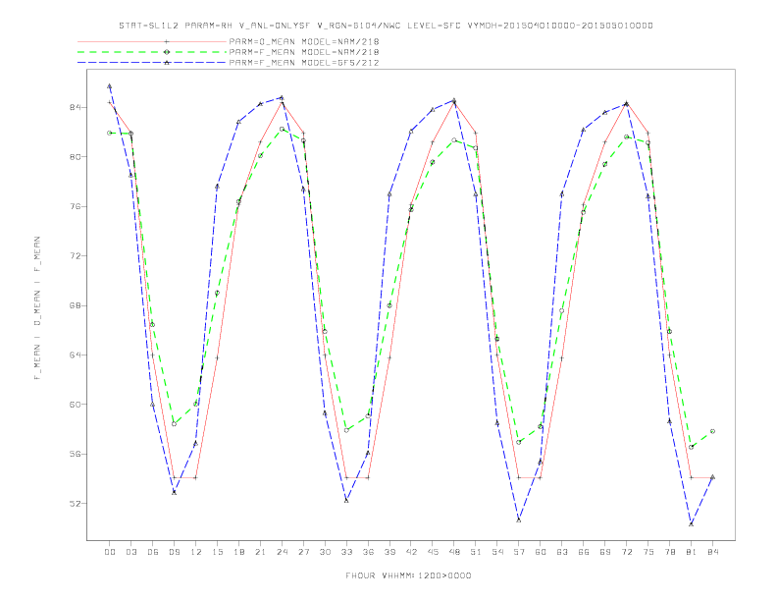Click x-axis tick label 60

[541, 552]
